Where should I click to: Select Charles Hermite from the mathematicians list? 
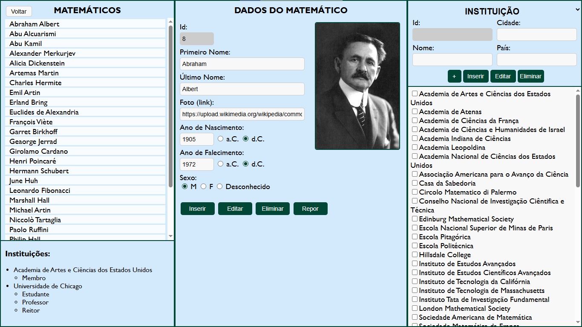pos(85,83)
